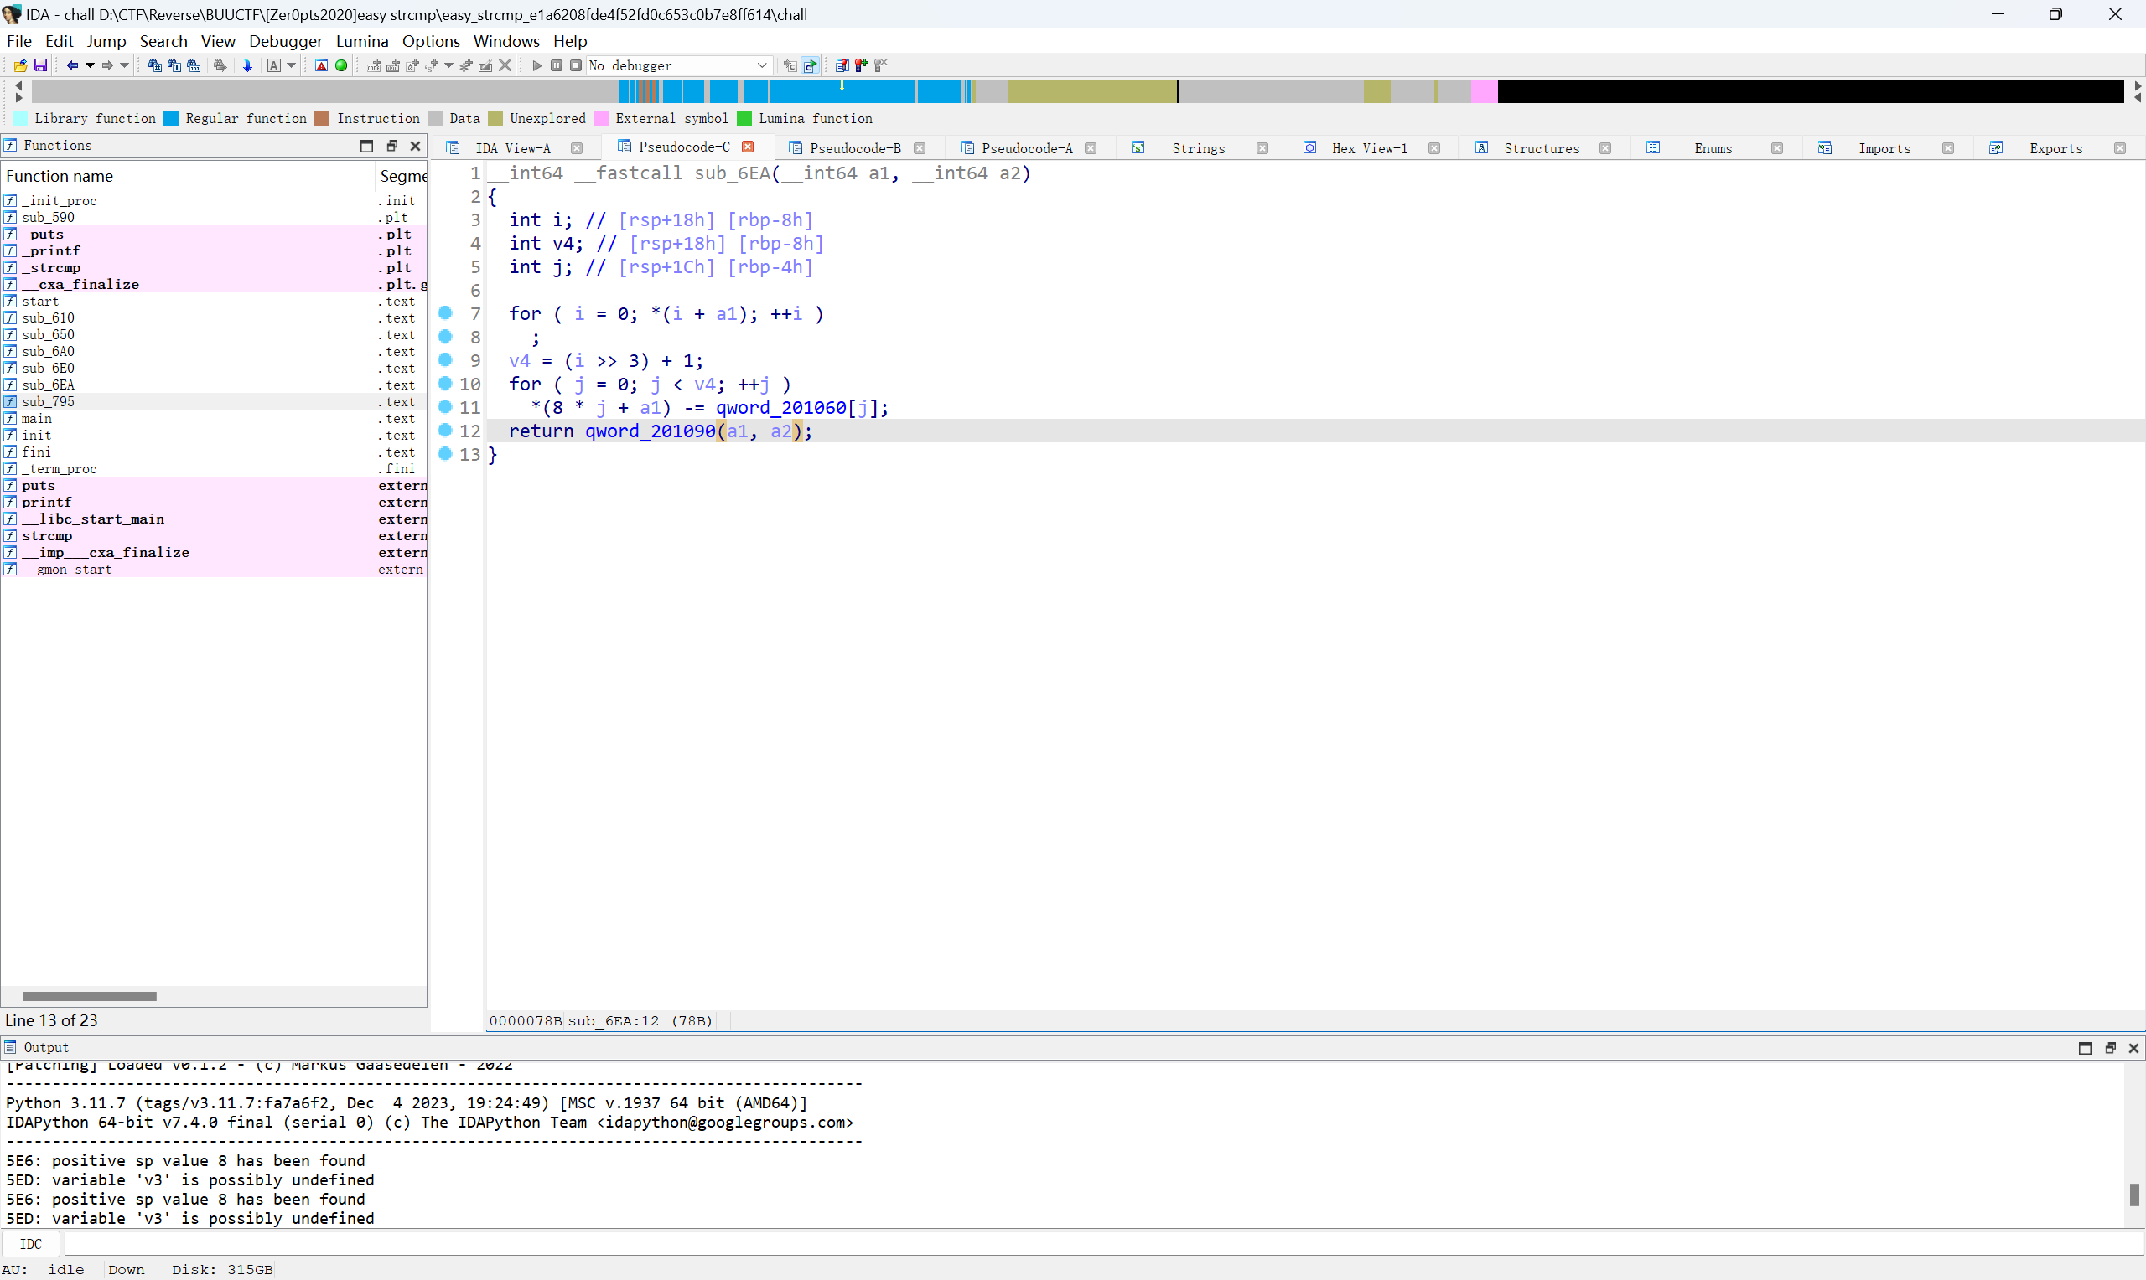Open the Debugger menu
This screenshot has width=2146, height=1280.
tap(287, 41)
